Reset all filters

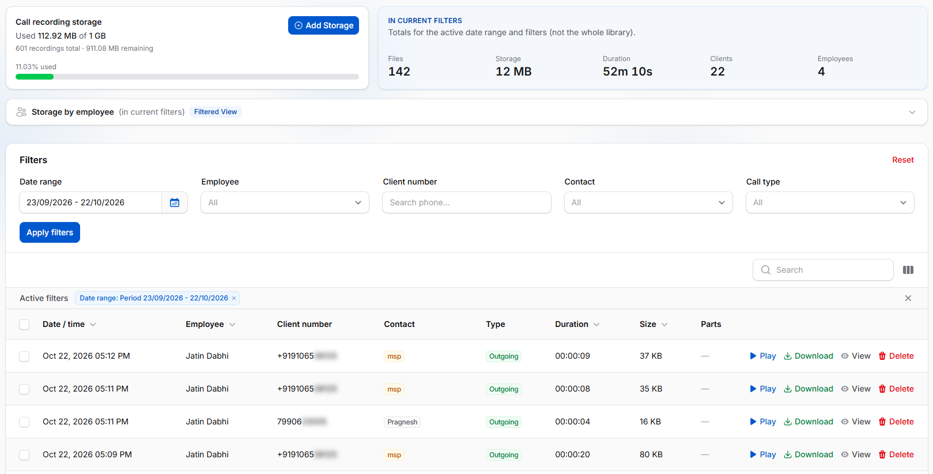(x=903, y=160)
